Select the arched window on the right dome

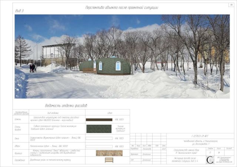[x=118, y=66]
